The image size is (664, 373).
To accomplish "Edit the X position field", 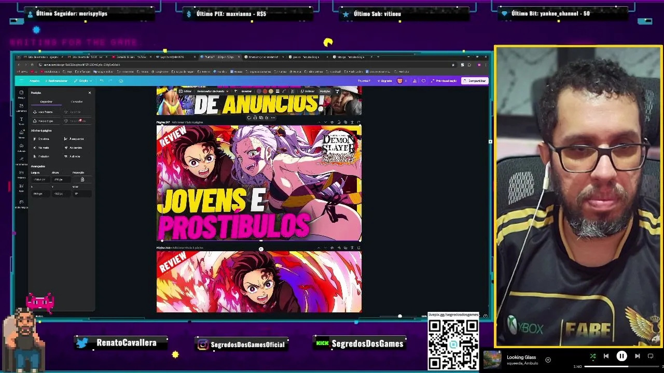I will (x=40, y=194).
